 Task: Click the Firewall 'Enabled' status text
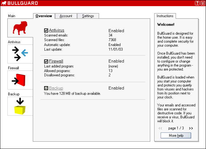coord(116,61)
